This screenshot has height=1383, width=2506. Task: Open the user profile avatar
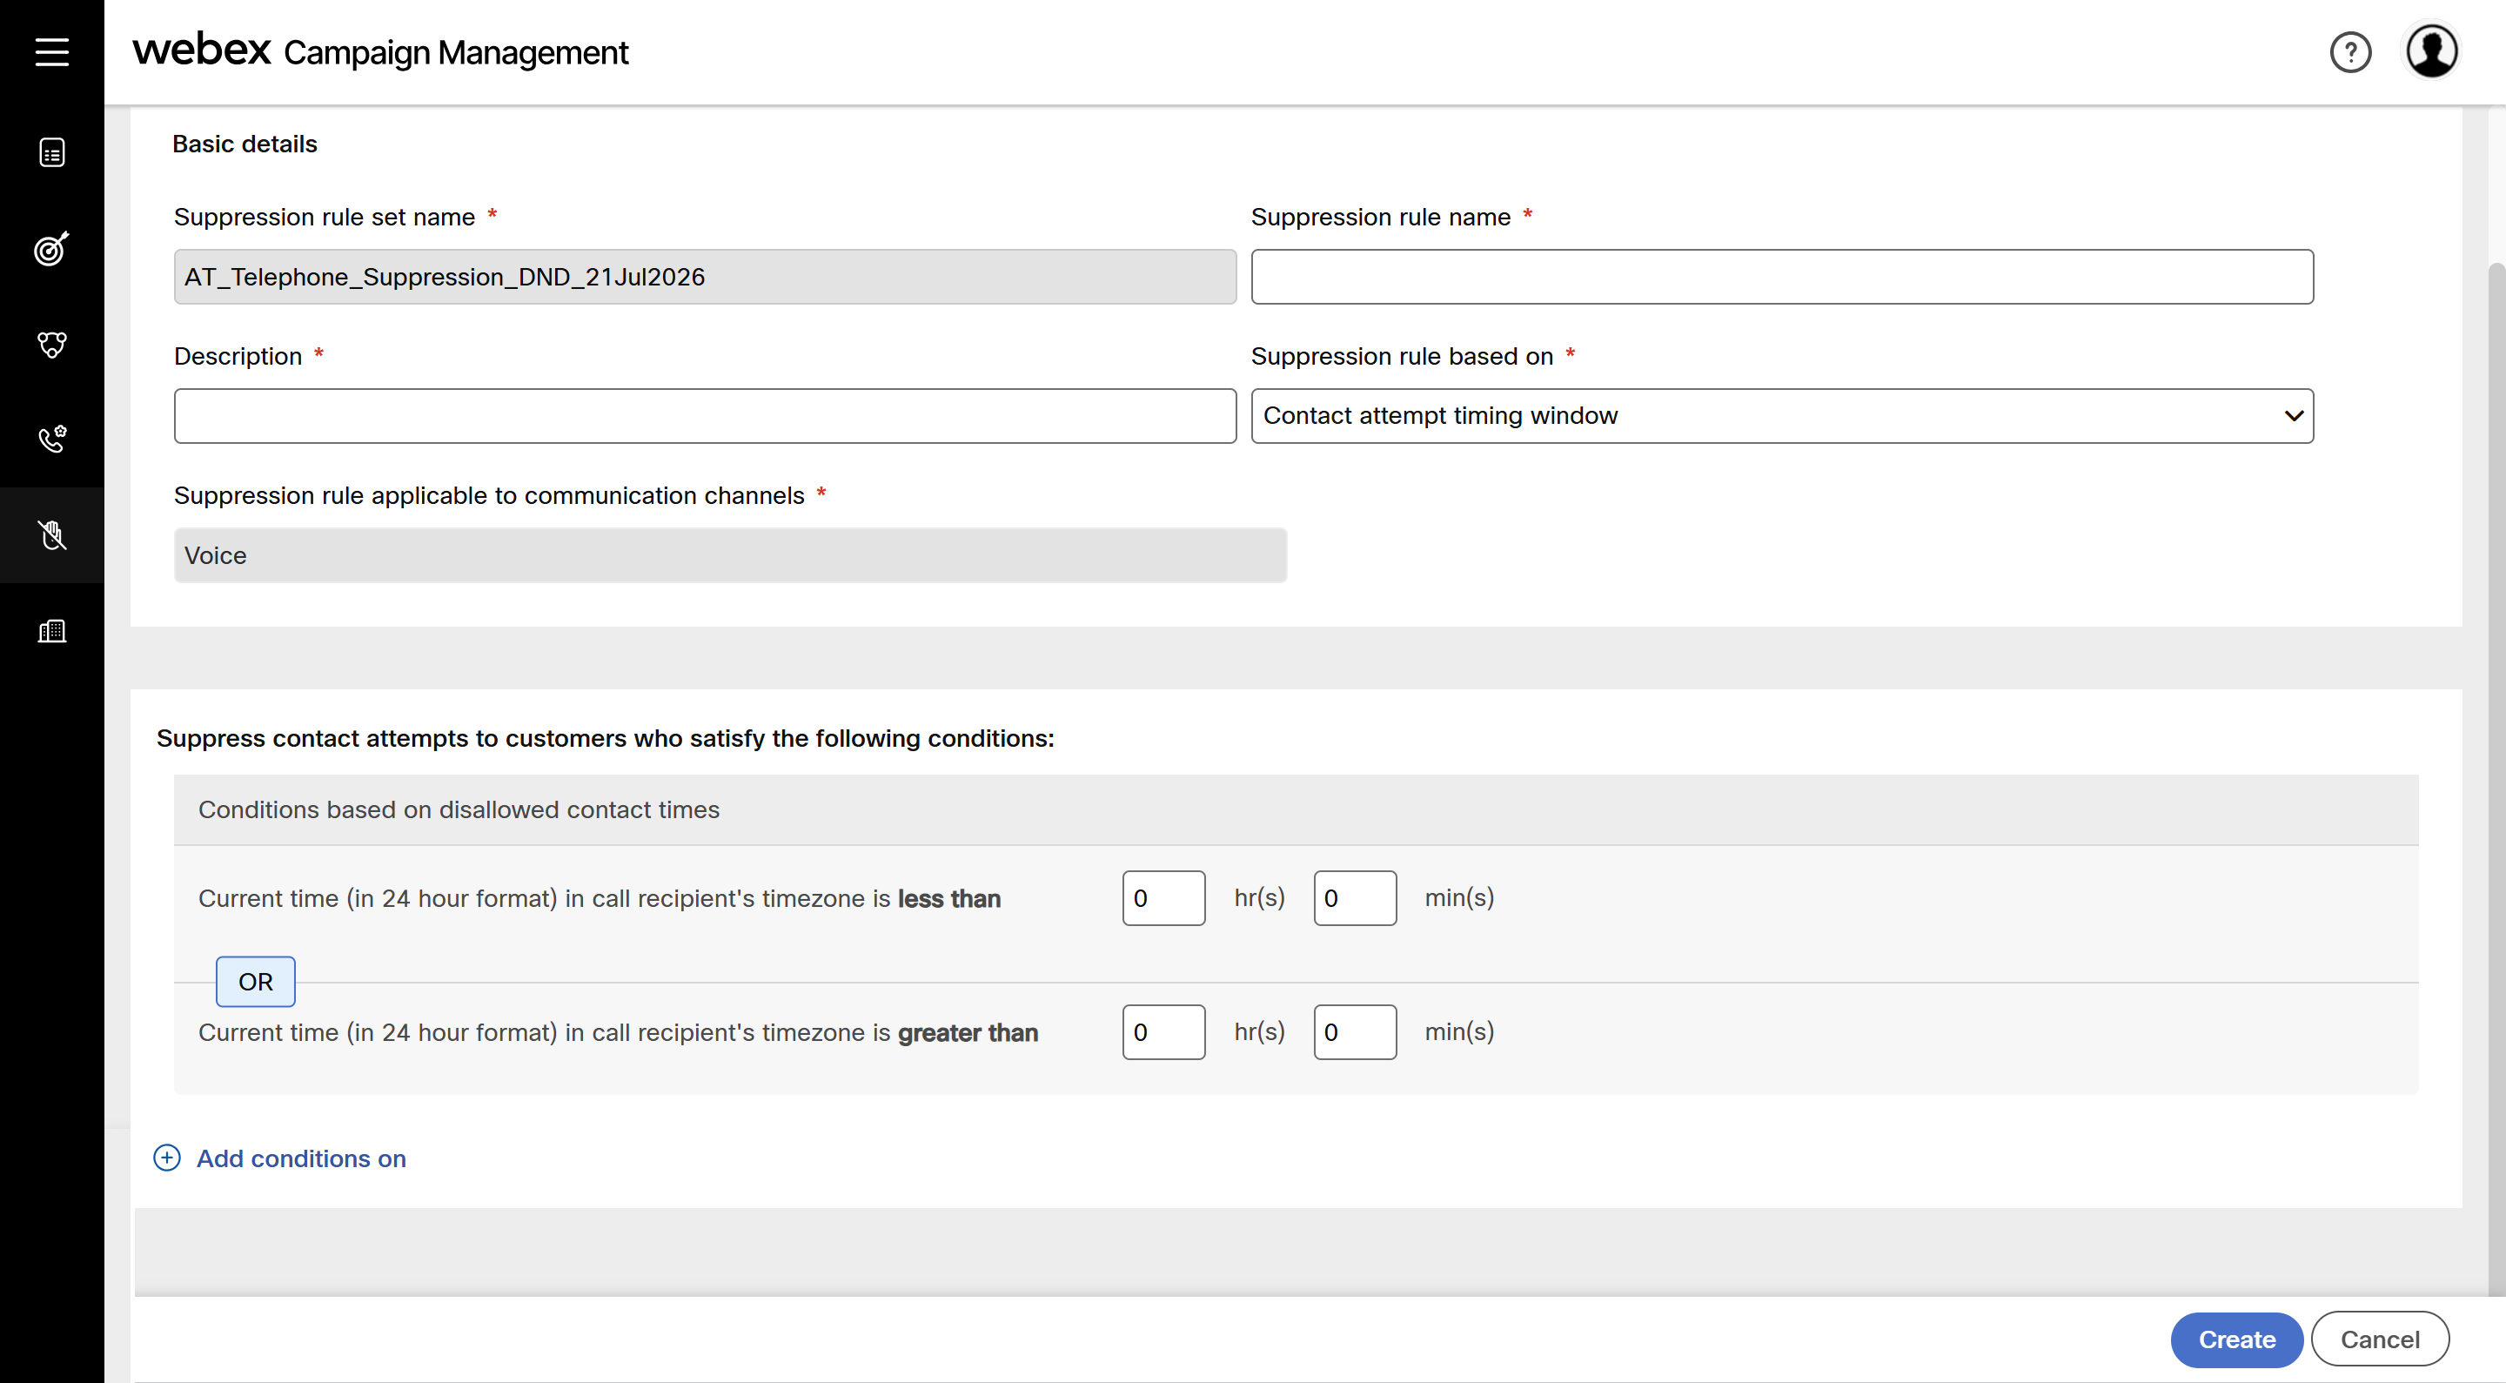click(x=2431, y=51)
